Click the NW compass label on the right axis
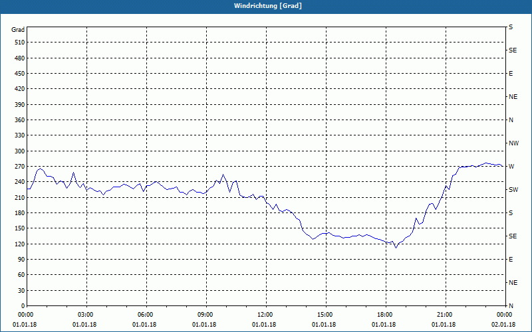 coord(513,143)
